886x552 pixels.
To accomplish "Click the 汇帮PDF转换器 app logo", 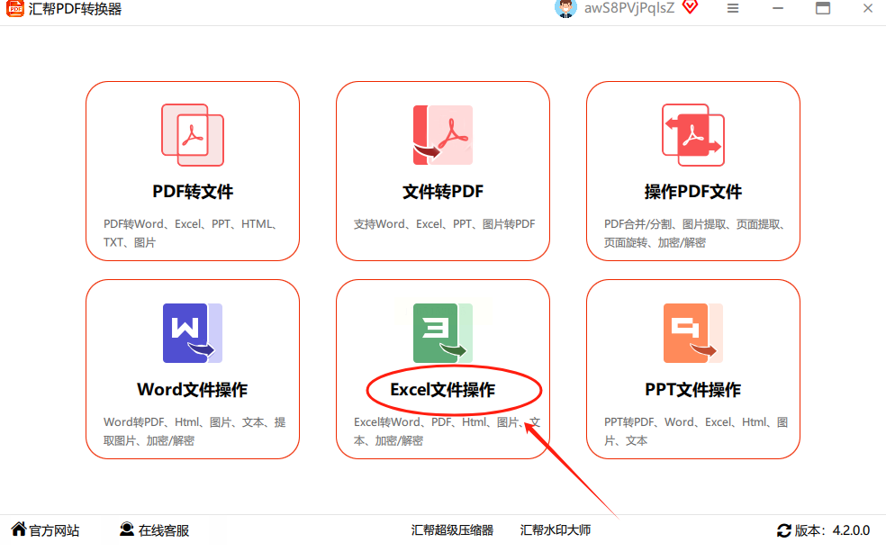I will pos(15,8).
